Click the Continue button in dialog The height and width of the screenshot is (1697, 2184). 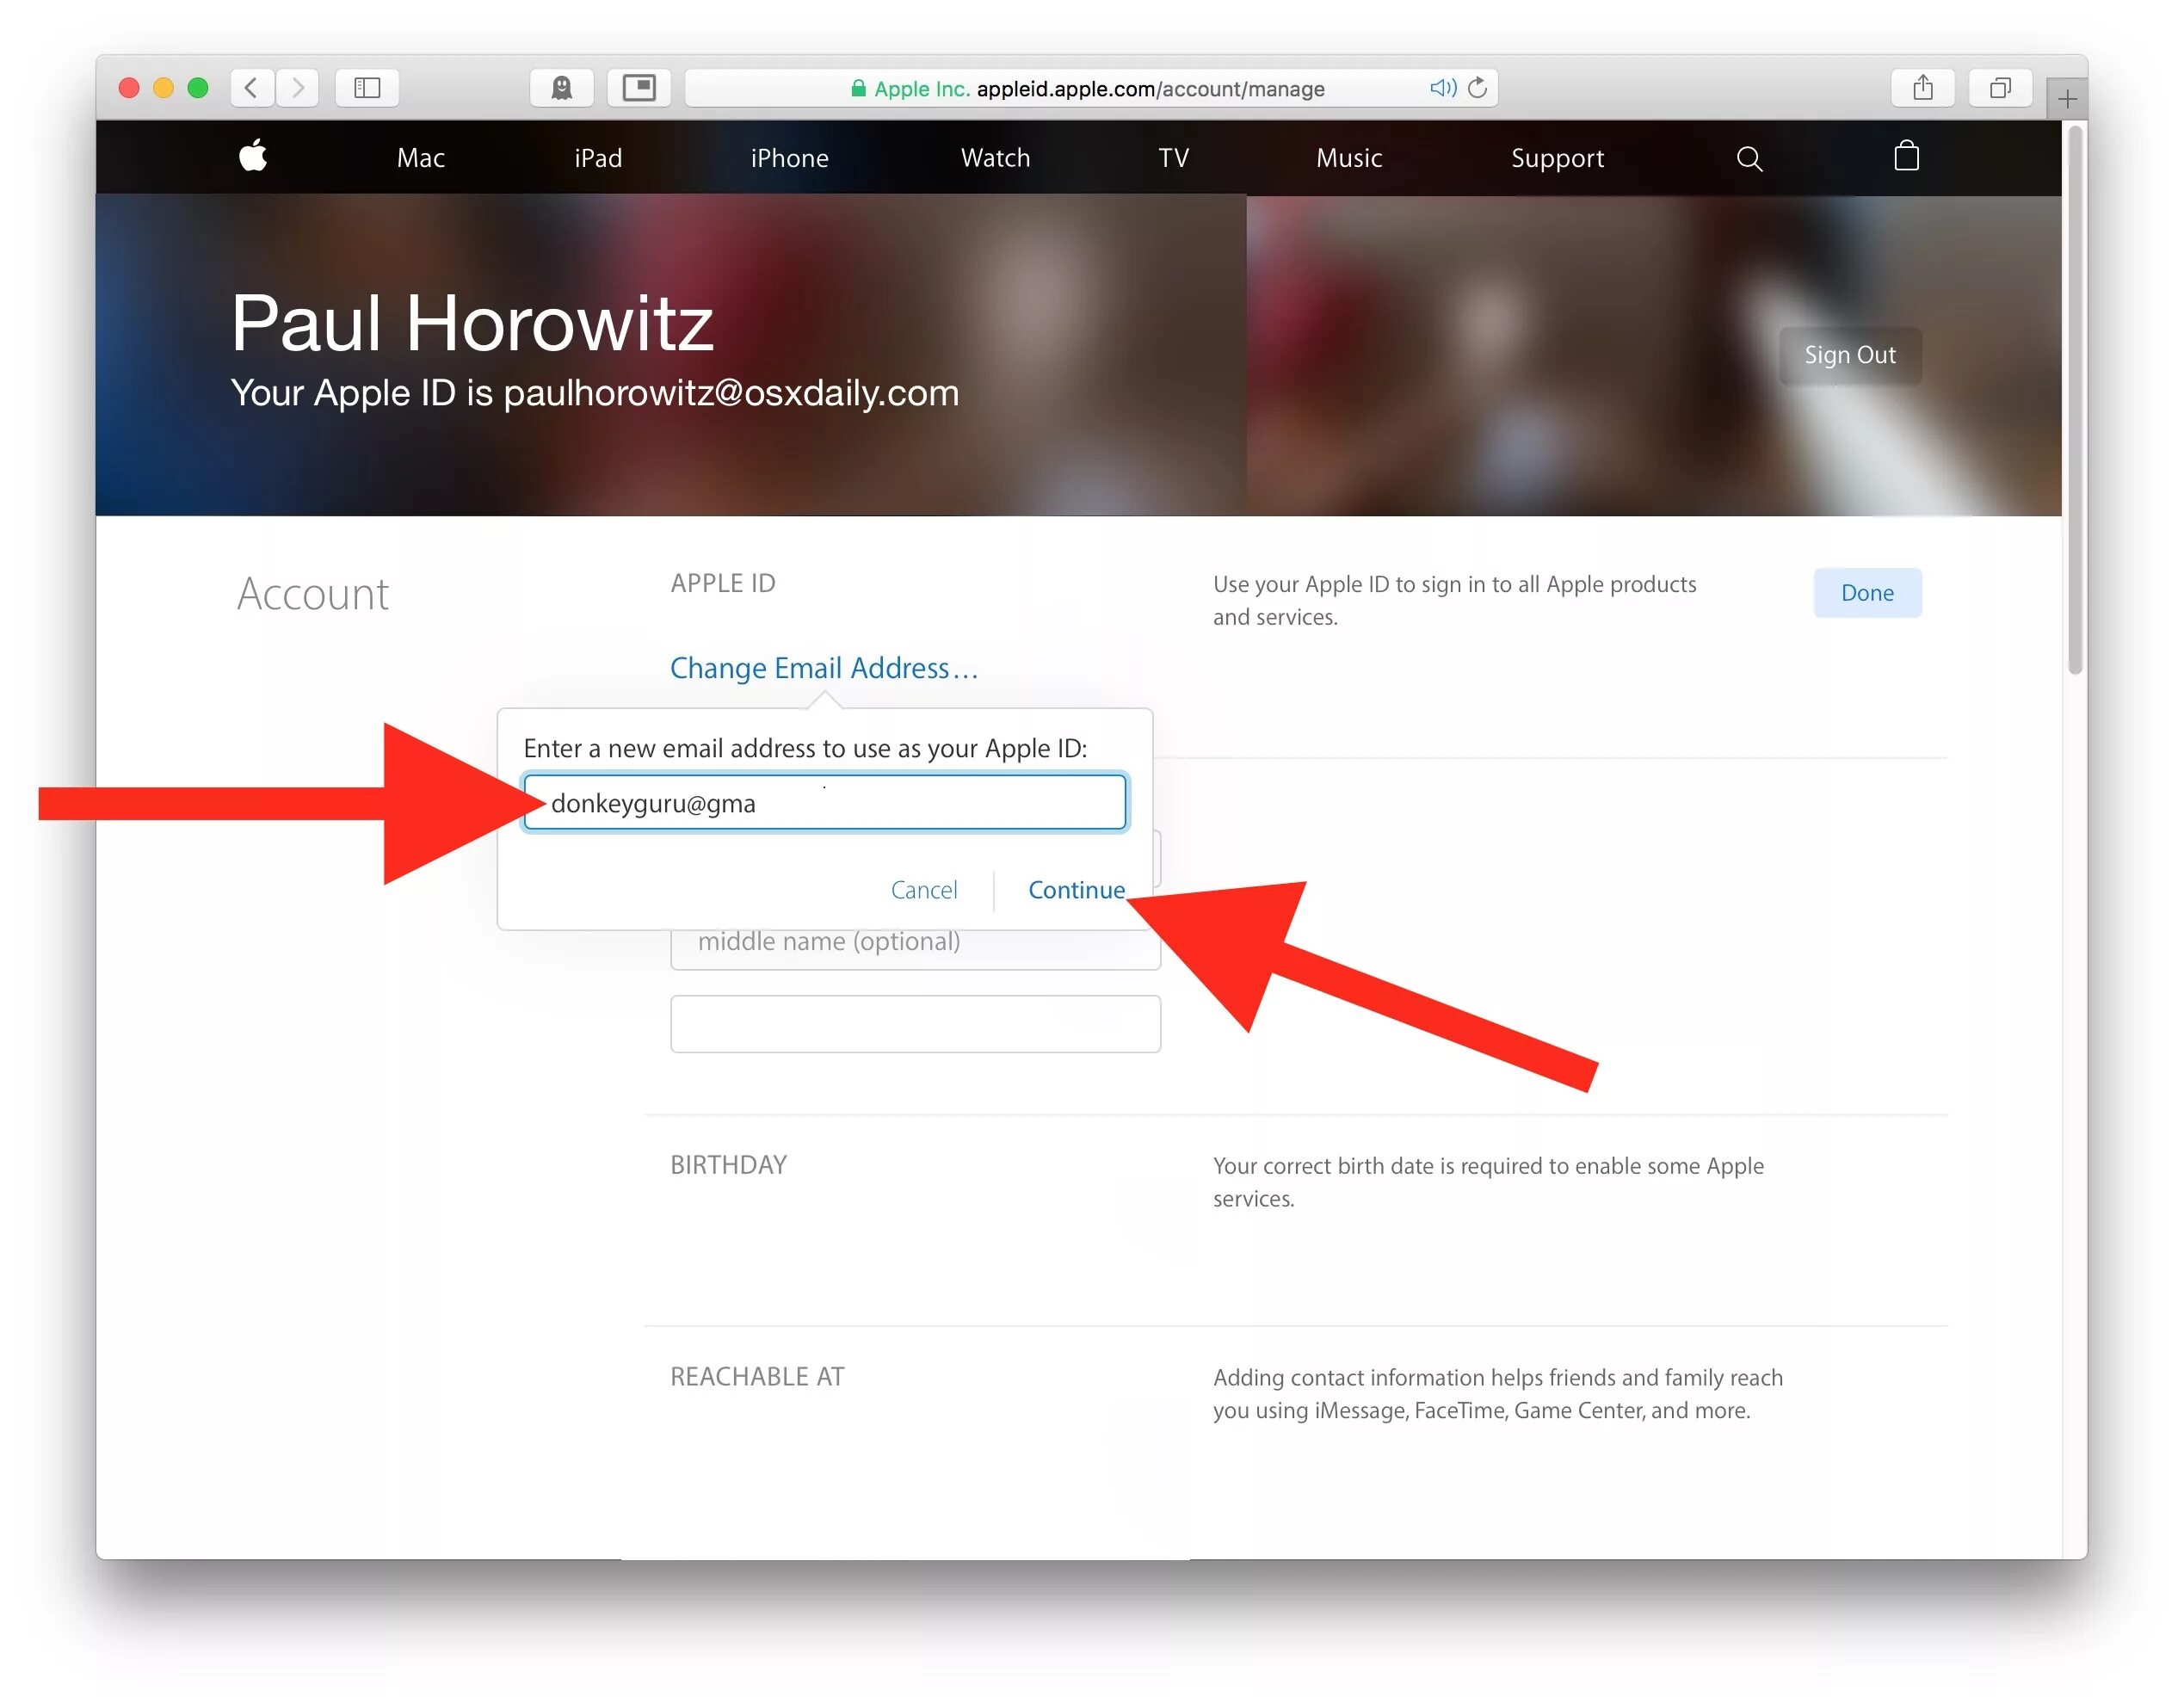[1076, 890]
